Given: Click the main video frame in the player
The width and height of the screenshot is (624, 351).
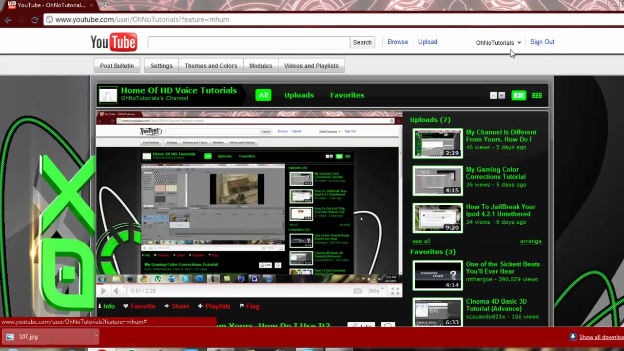Looking at the screenshot, I should coord(249,197).
